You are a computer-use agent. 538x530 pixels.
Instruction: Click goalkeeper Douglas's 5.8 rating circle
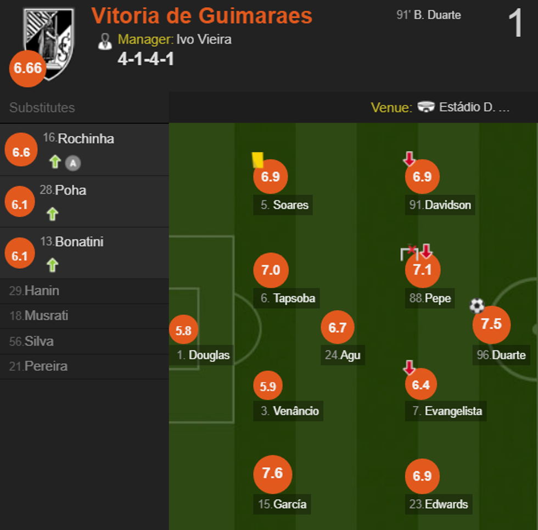click(183, 331)
